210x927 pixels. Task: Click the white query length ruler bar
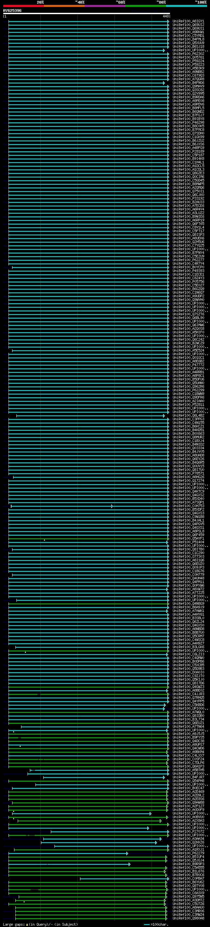87,13
